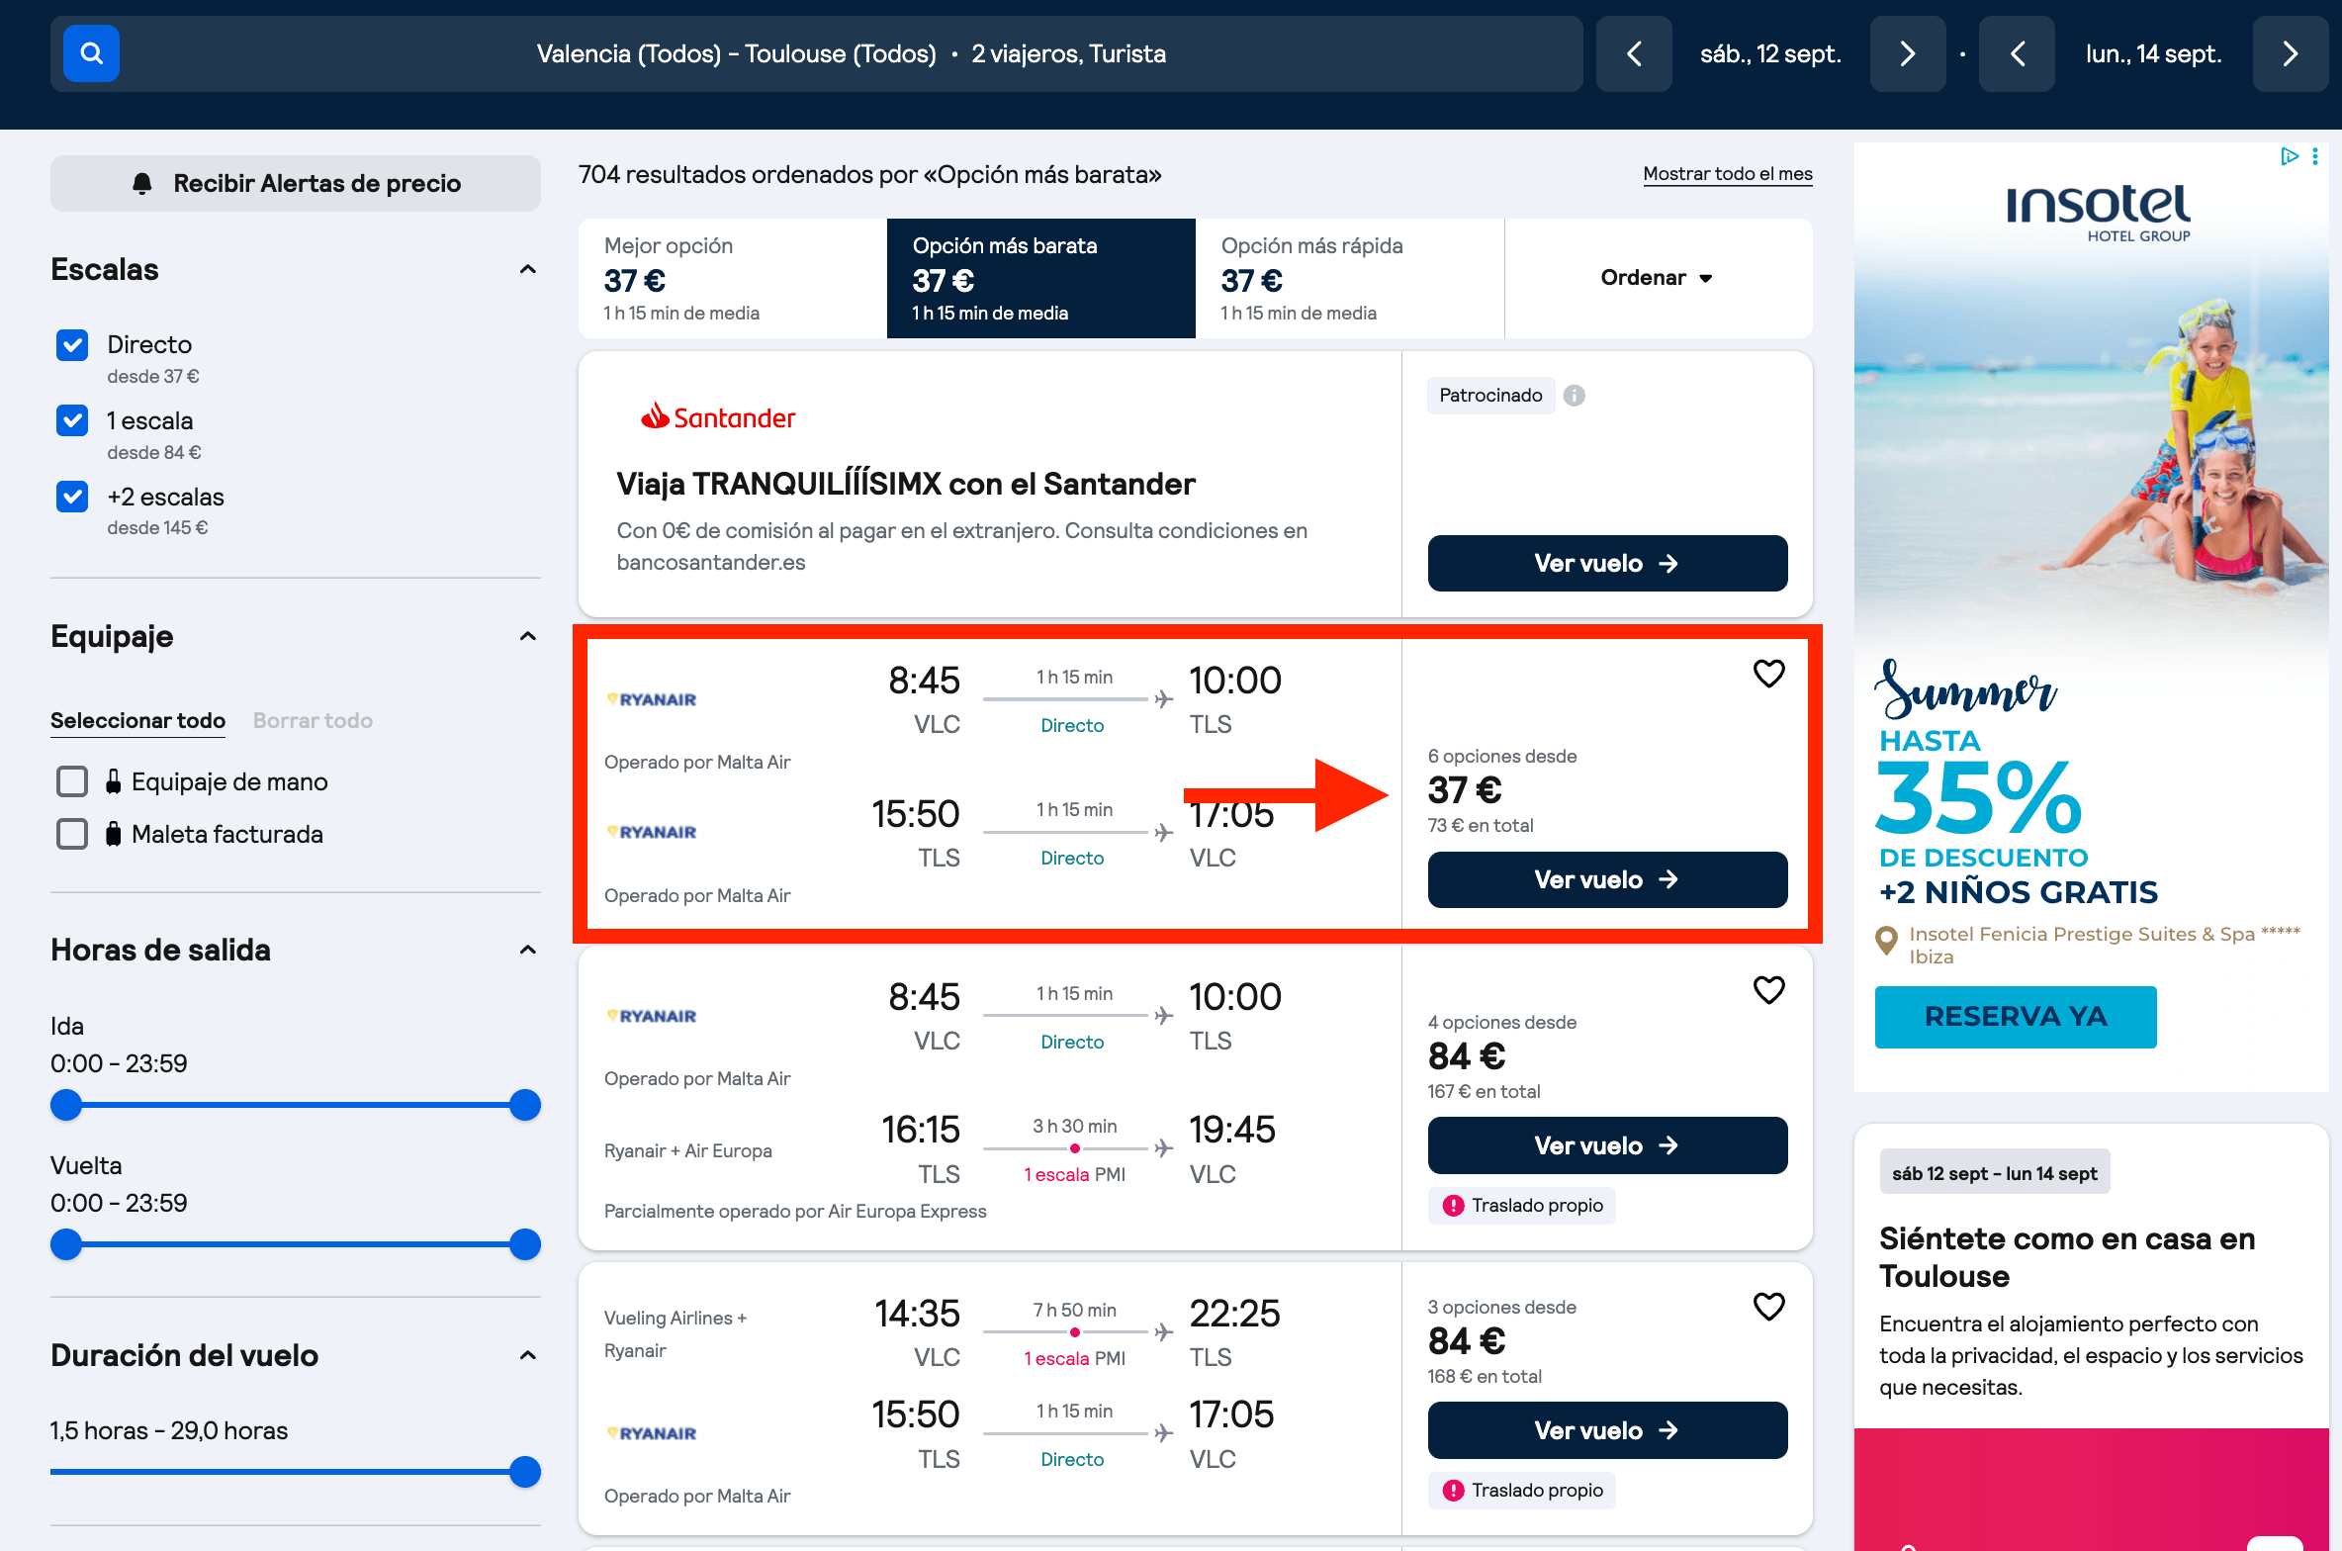Viewport: 2342px width, 1551px height.
Task: Click RESERVA YA on Insotel ad
Action: click(2016, 1017)
